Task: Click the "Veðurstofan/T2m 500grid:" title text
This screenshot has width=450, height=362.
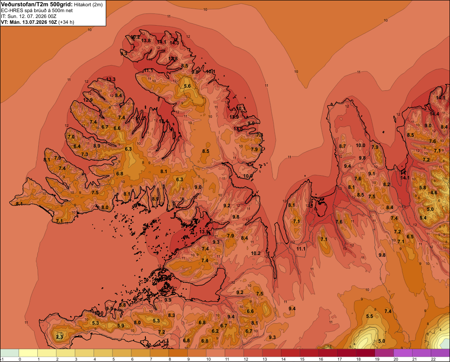Action: click(37, 4)
